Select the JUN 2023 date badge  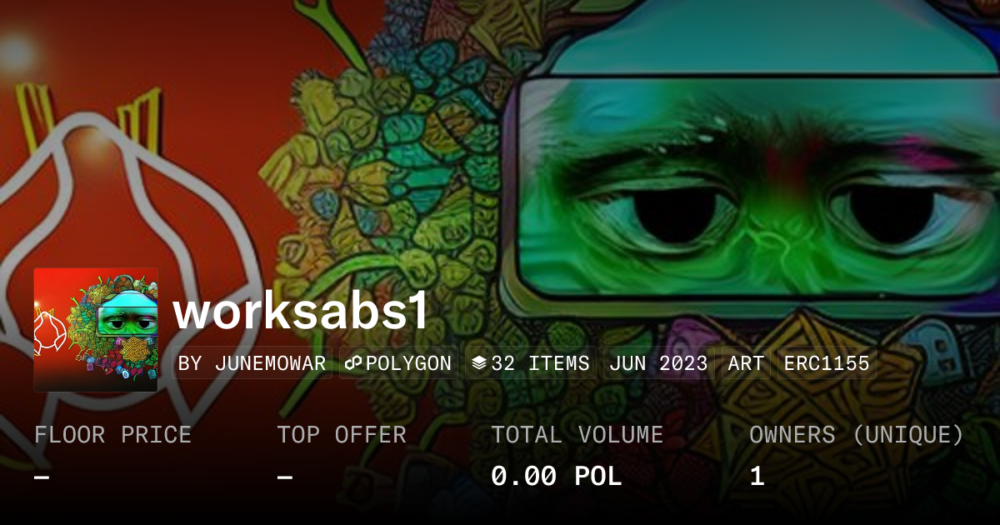[x=658, y=363]
